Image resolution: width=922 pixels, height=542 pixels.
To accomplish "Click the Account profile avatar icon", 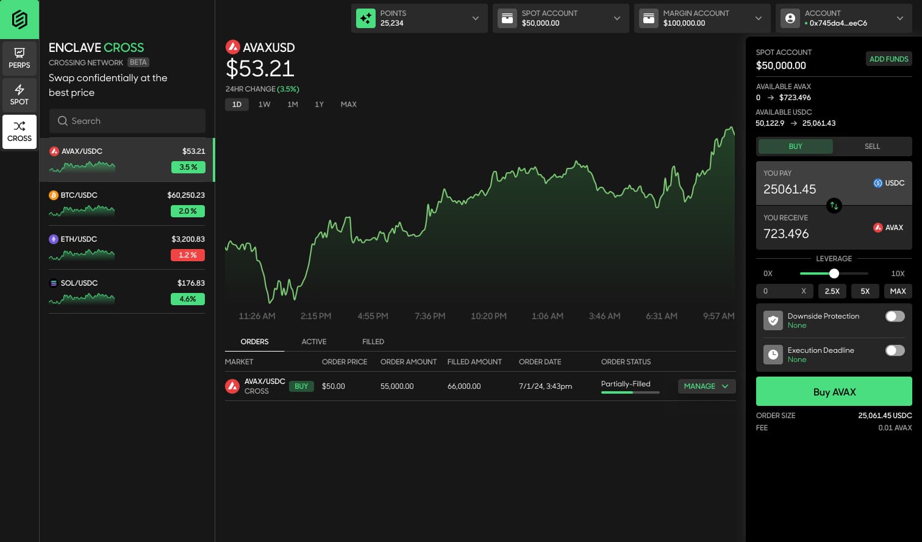I will (790, 18).
